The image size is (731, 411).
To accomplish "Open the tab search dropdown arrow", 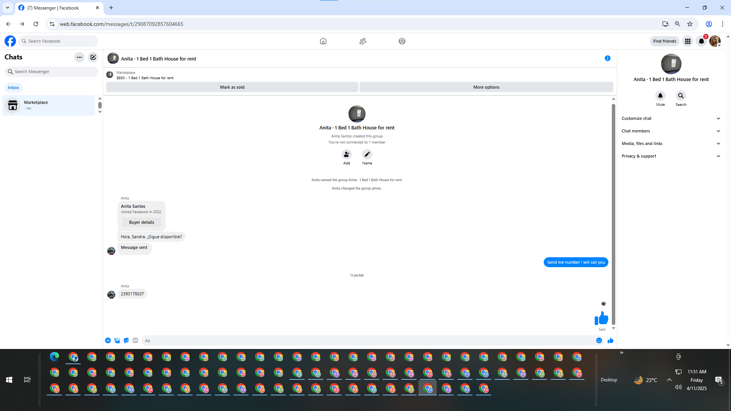I will (8, 8).
